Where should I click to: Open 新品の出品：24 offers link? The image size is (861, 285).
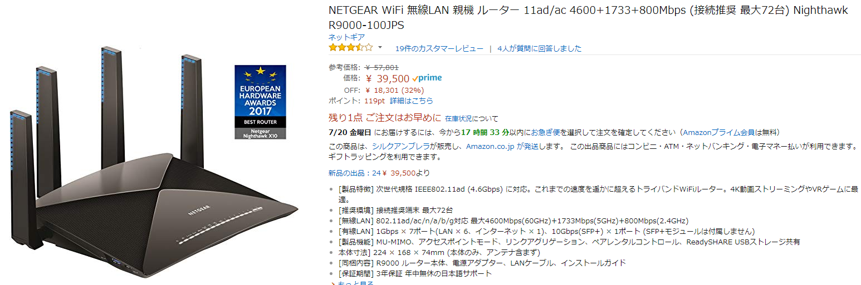pyautogui.click(x=355, y=173)
